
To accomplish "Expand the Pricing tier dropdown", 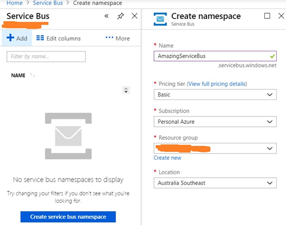I will (x=215, y=94).
